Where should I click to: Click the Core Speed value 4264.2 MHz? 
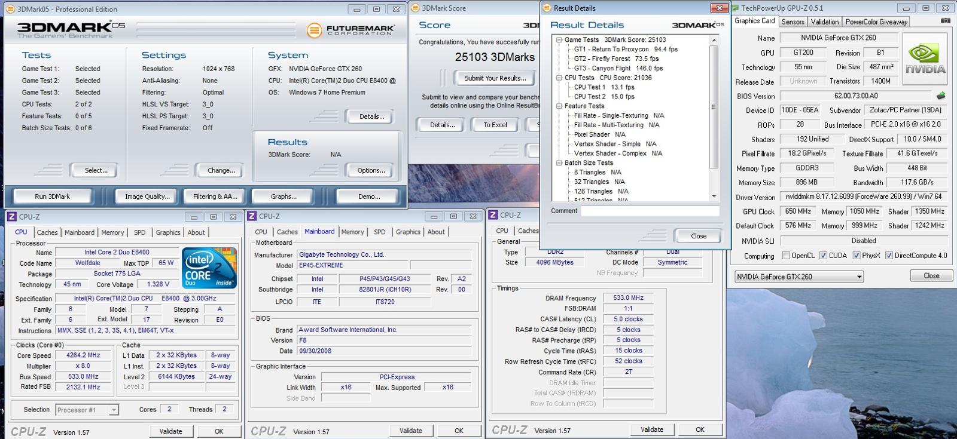click(x=83, y=355)
